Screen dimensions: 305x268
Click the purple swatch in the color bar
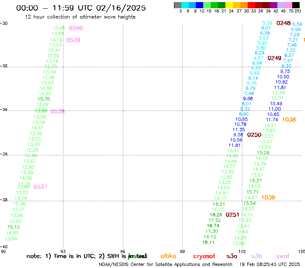click(x=274, y=5)
